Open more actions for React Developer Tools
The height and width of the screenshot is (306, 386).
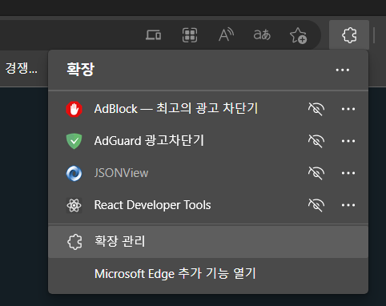coord(348,205)
